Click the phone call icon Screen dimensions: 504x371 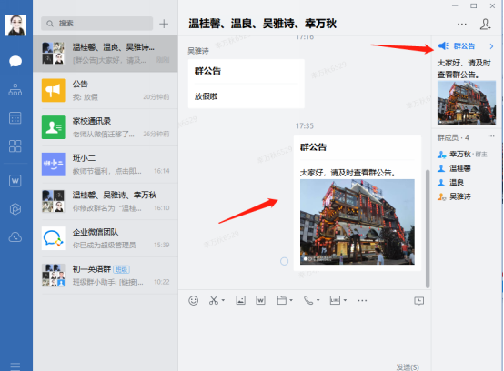click(x=307, y=300)
